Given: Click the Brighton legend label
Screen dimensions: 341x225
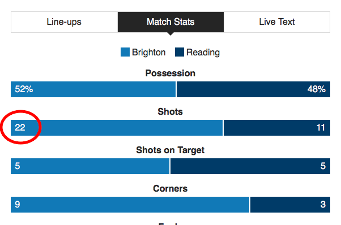Looking at the screenshot, I should coord(149,52).
